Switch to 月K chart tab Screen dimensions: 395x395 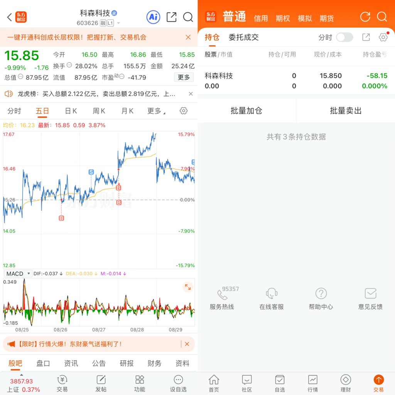tap(127, 111)
